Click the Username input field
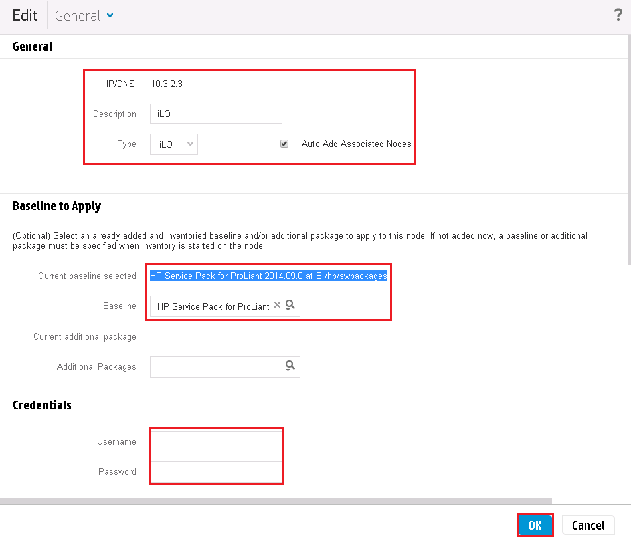 tap(215, 441)
